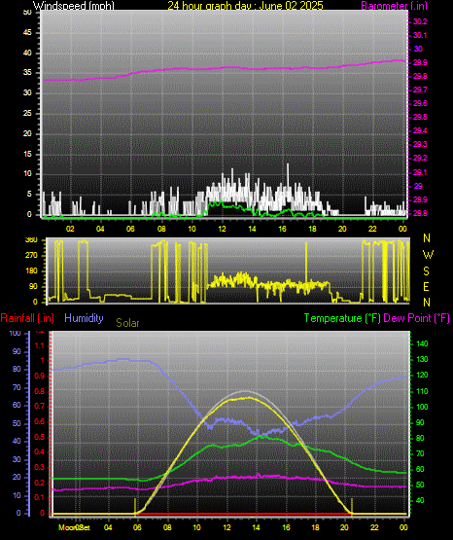Click the Dew Point (°F) legend label
This screenshot has height=540, width=453.
416,318
